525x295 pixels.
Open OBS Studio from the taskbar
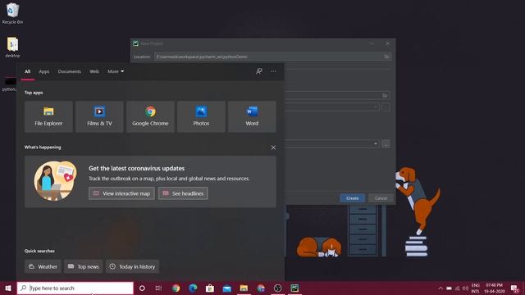[277, 288]
